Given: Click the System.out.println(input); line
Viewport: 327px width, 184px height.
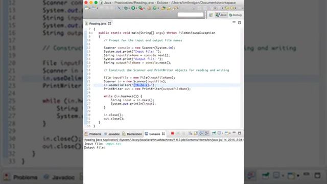Looking at the screenshot, I should point(133,104).
